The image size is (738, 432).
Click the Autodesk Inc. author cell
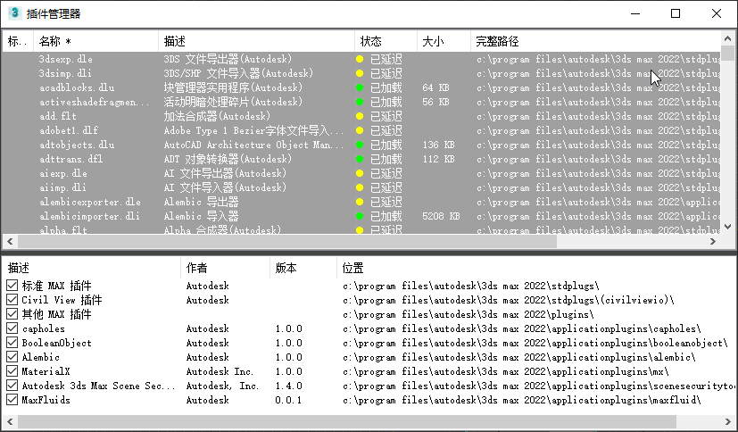click(220, 371)
